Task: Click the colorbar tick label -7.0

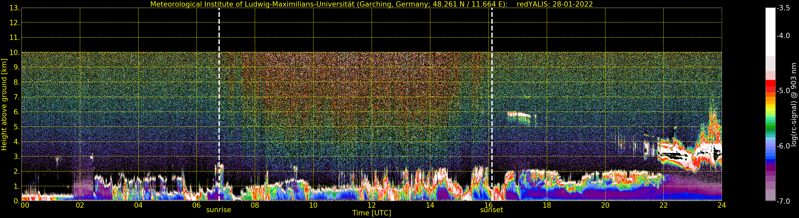Action: pos(783,201)
